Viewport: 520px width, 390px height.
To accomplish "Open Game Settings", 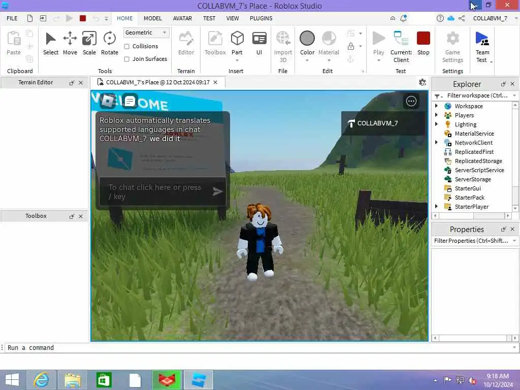I will [x=452, y=46].
